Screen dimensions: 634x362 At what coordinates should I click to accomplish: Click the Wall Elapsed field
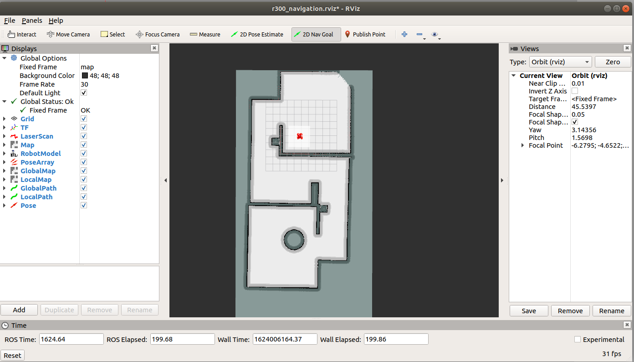[x=396, y=339]
